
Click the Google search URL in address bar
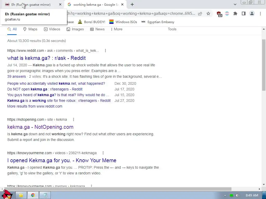pos(131,13)
